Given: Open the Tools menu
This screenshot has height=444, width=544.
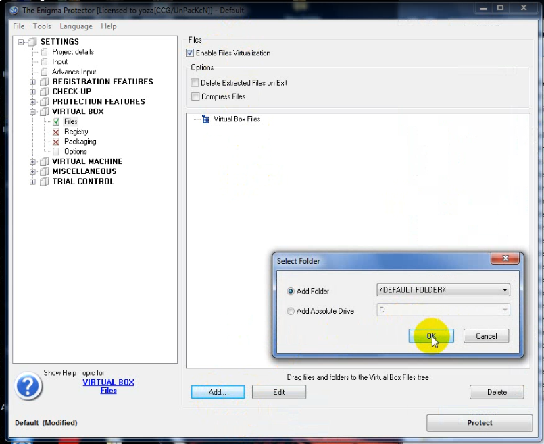Looking at the screenshot, I should pyautogui.click(x=42, y=26).
